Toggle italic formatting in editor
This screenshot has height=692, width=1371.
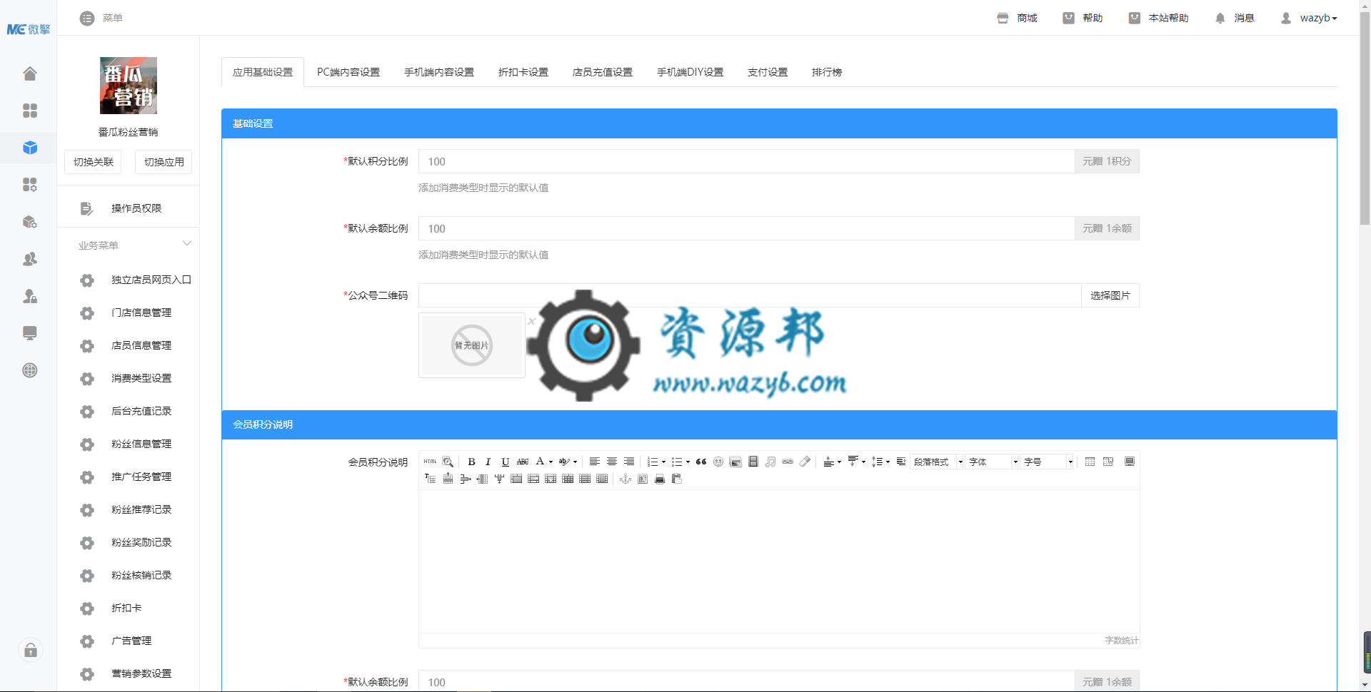488,462
